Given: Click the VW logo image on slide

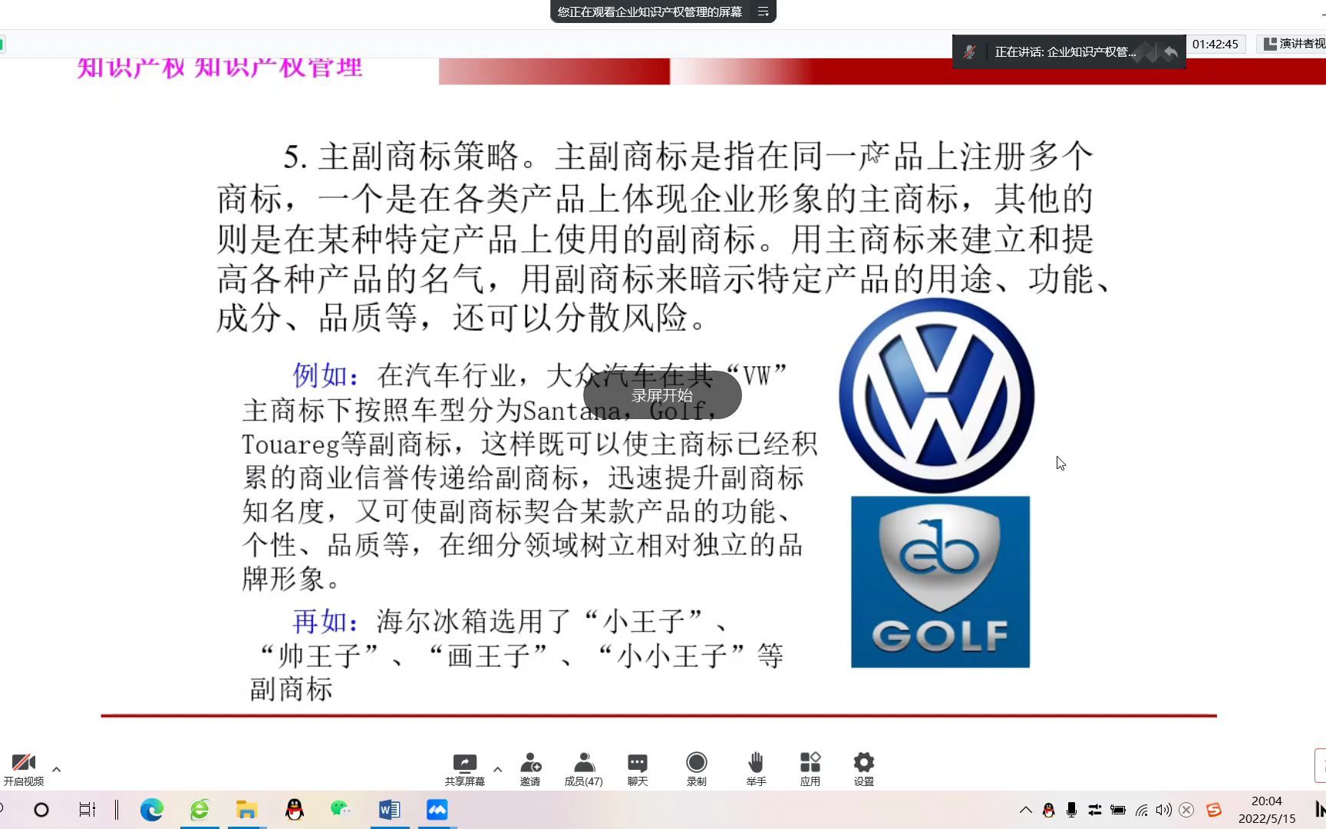Looking at the screenshot, I should (936, 395).
